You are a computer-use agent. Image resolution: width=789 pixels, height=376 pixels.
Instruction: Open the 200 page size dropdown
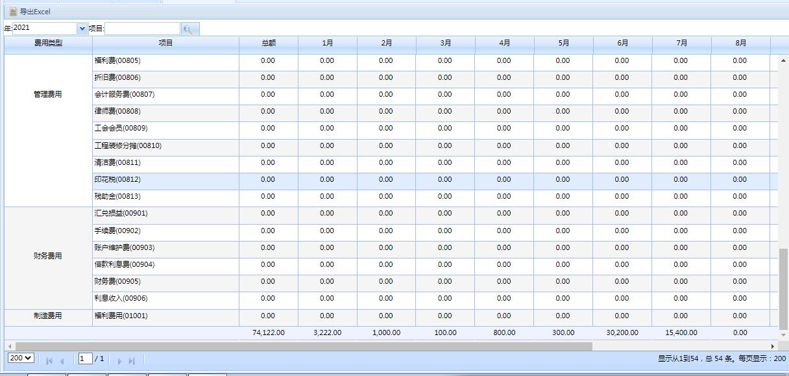21,358
